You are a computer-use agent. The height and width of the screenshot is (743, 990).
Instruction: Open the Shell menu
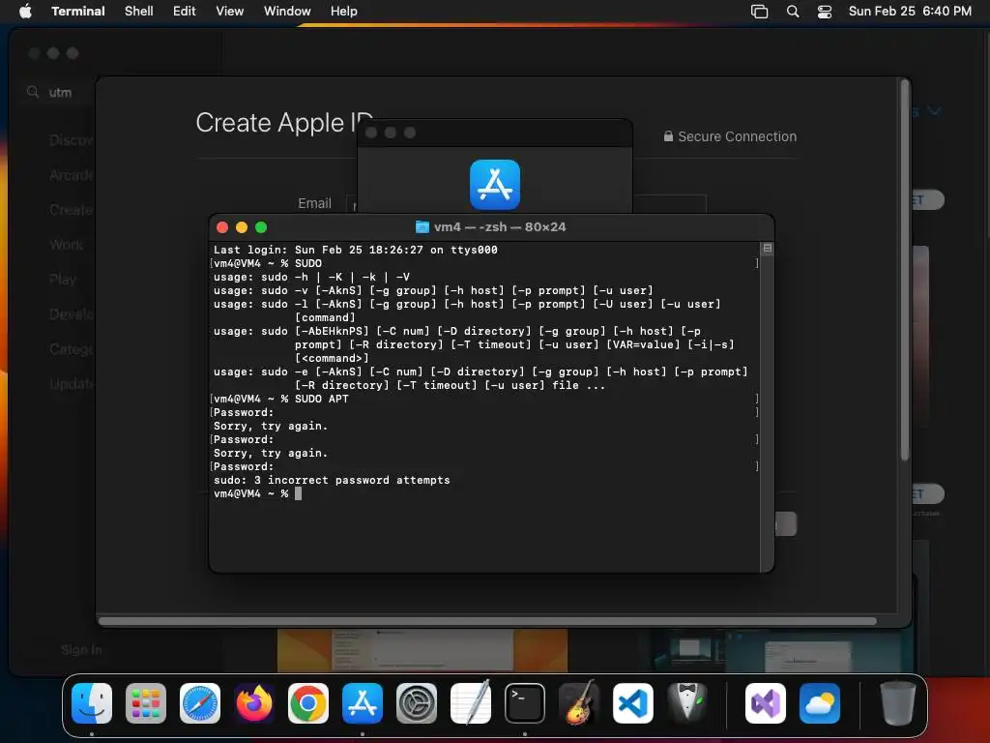tap(139, 11)
